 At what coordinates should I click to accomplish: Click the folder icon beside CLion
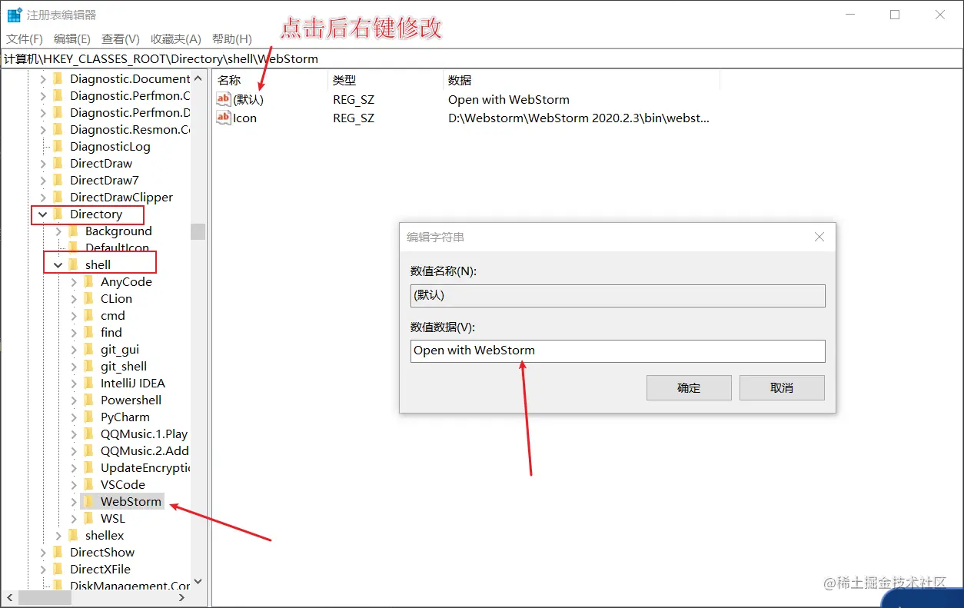(x=89, y=298)
